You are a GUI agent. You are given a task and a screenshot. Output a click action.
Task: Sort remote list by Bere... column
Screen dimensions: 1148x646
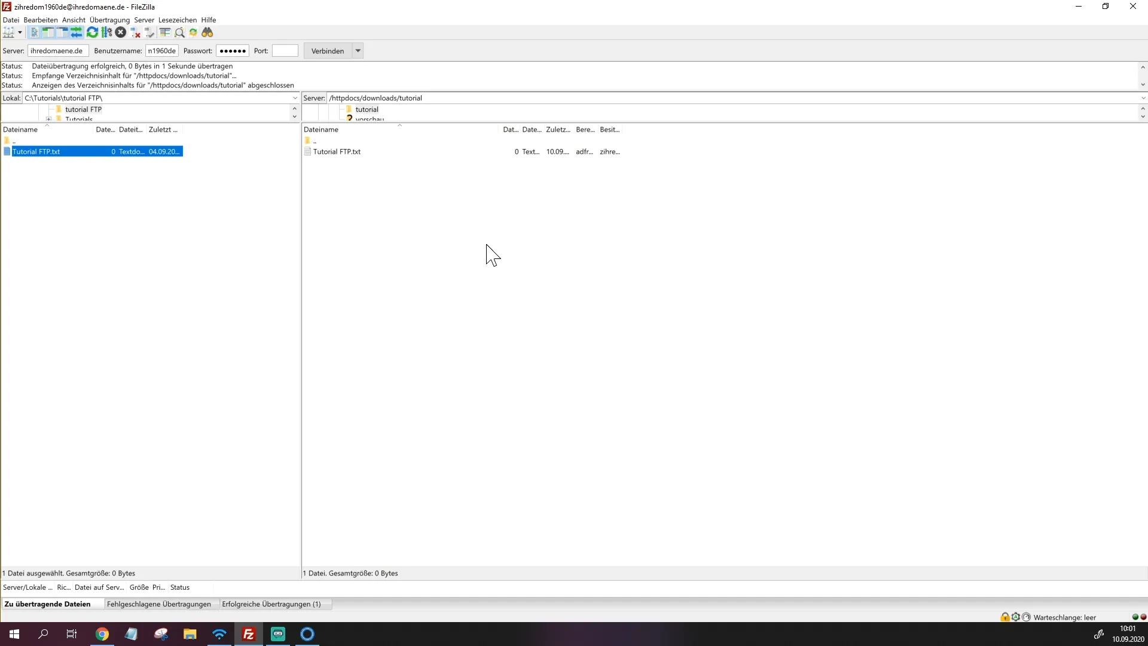(585, 129)
